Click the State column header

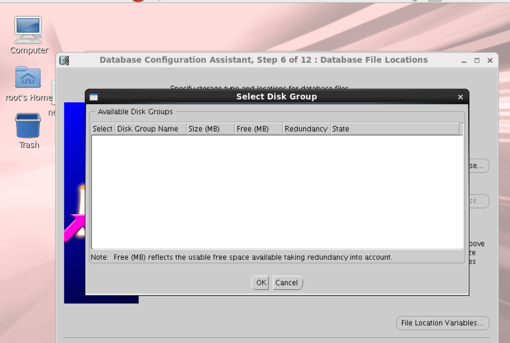tap(394, 129)
